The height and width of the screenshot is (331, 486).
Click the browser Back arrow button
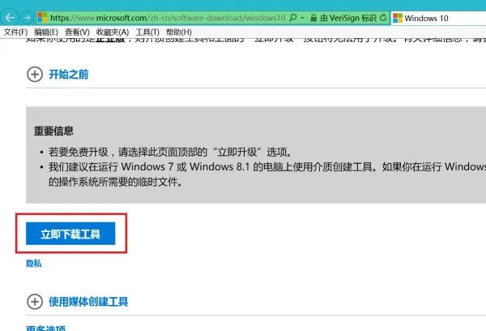[x=9, y=18]
